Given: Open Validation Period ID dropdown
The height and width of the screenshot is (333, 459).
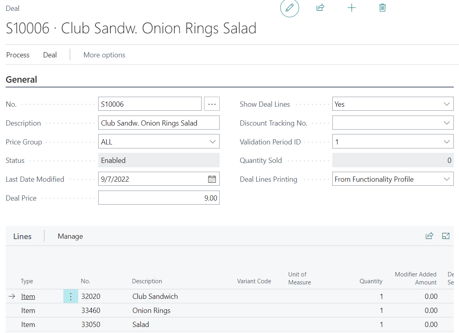Looking at the screenshot, I should tap(447, 142).
